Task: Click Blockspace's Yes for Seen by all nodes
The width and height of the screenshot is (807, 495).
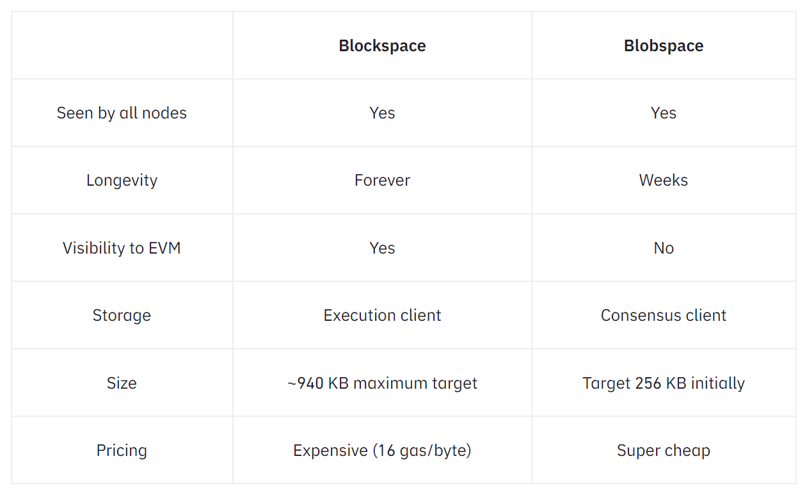Action: [x=382, y=113]
